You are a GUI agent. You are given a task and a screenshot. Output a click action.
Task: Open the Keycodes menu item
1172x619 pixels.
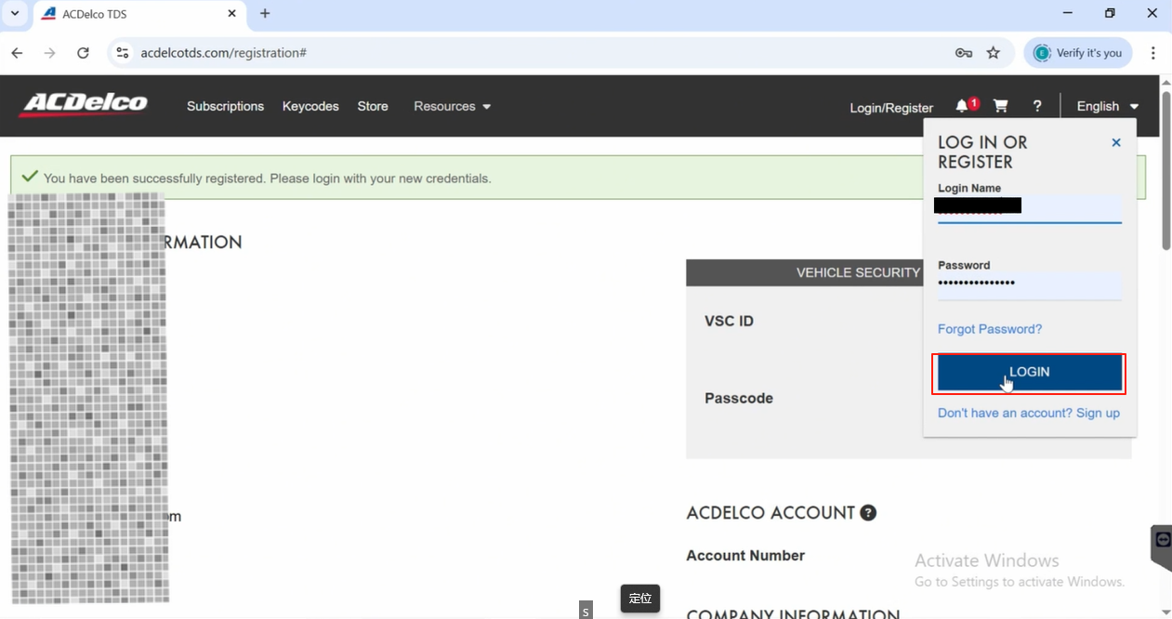[x=310, y=107]
